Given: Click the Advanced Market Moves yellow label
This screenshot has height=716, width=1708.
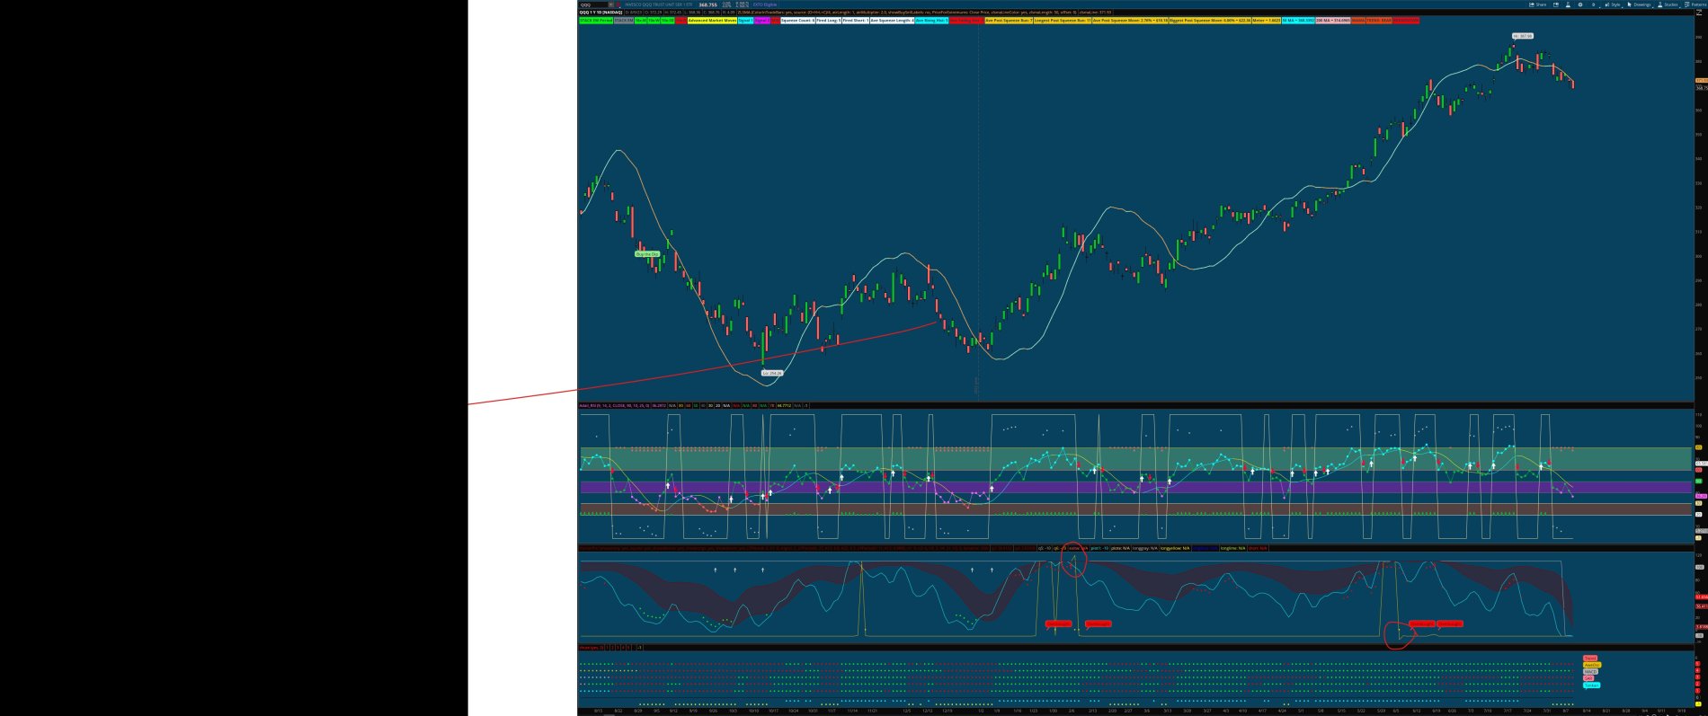Looking at the screenshot, I should coord(711,20).
